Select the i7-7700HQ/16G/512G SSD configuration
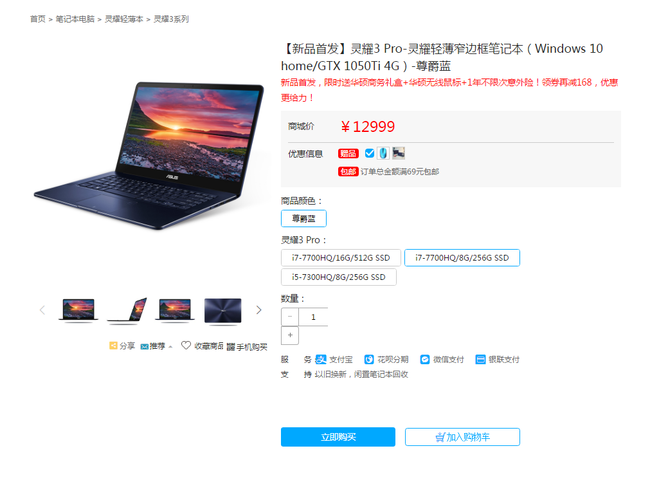The height and width of the screenshot is (491, 650). 341,258
